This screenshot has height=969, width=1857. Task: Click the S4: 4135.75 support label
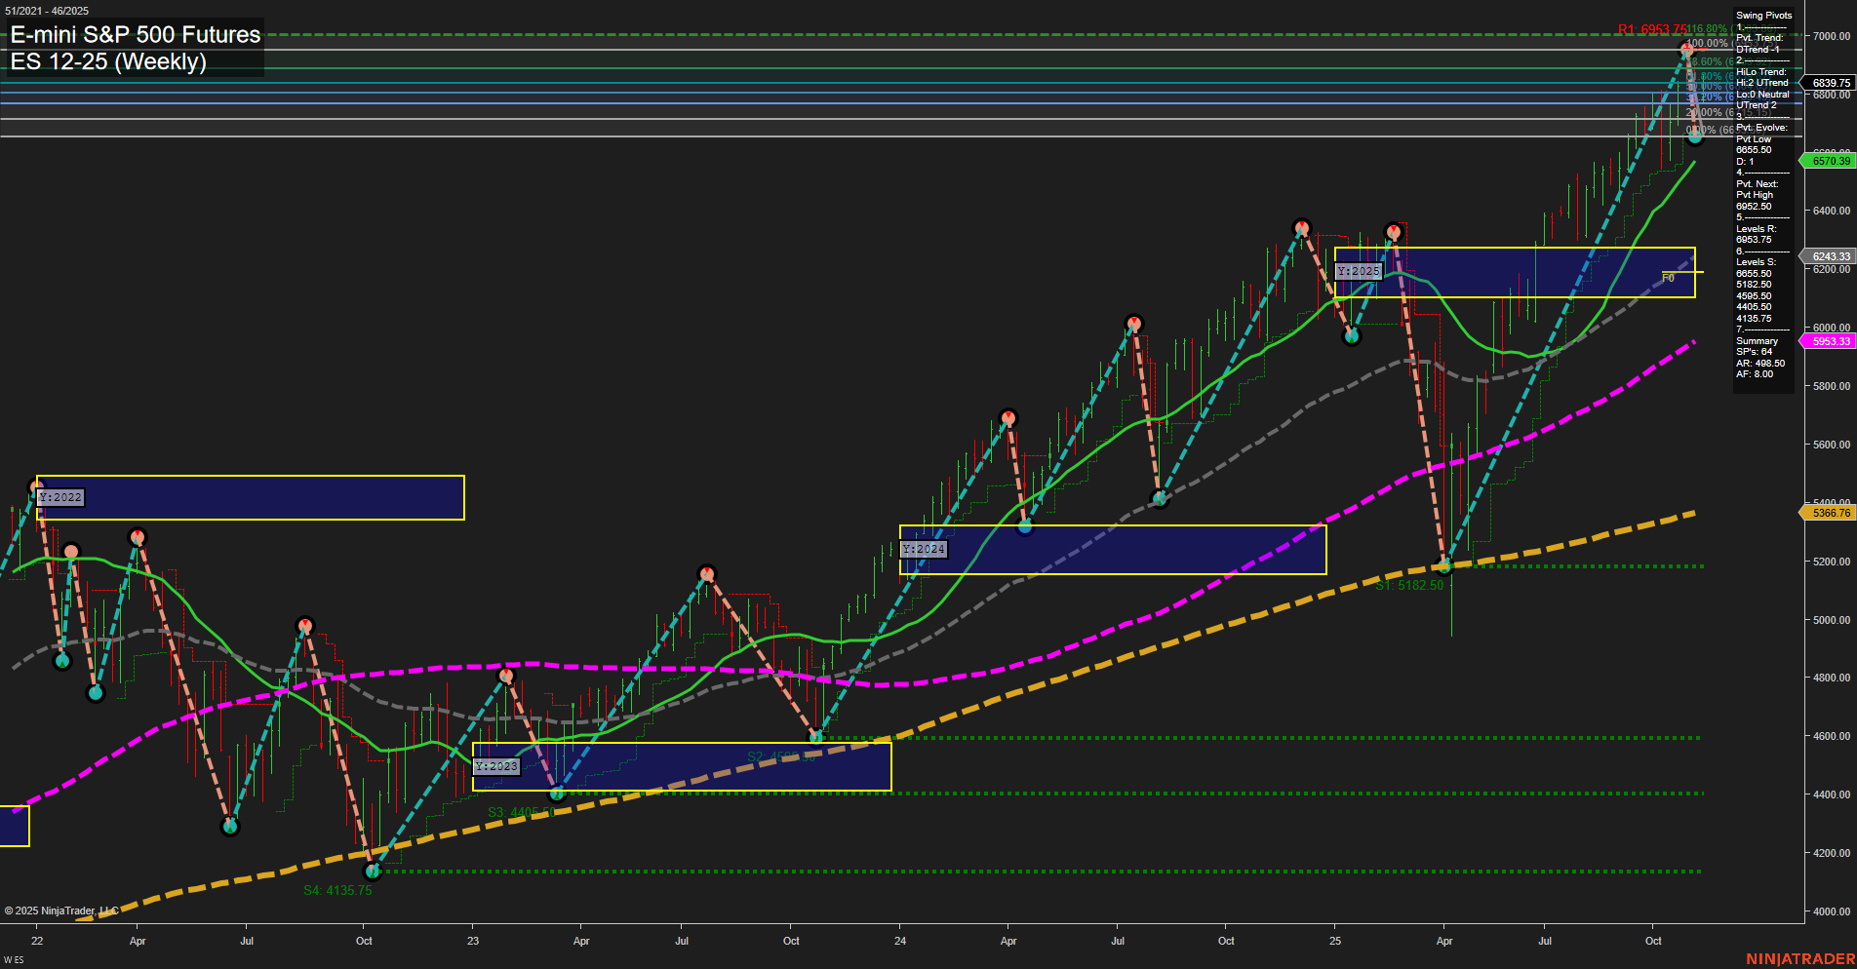[339, 888]
